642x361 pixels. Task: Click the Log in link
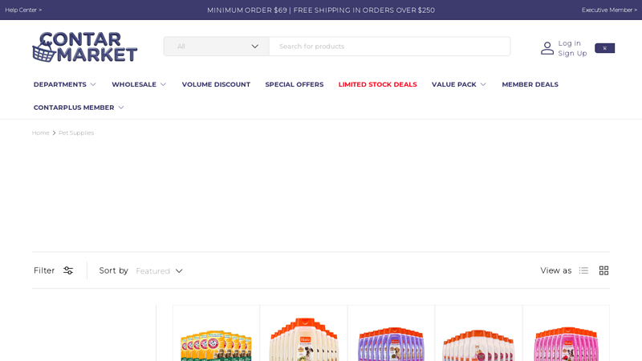[x=569, y=43]
